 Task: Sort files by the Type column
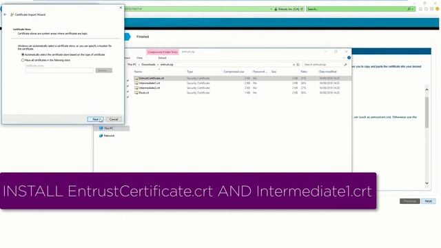pos(190,72)
